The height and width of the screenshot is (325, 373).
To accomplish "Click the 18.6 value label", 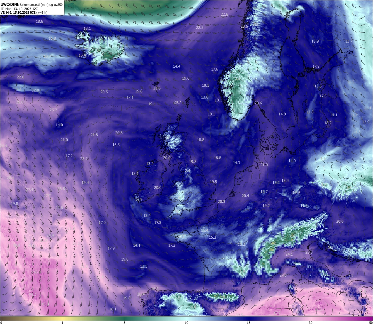I will click(39, 22).
